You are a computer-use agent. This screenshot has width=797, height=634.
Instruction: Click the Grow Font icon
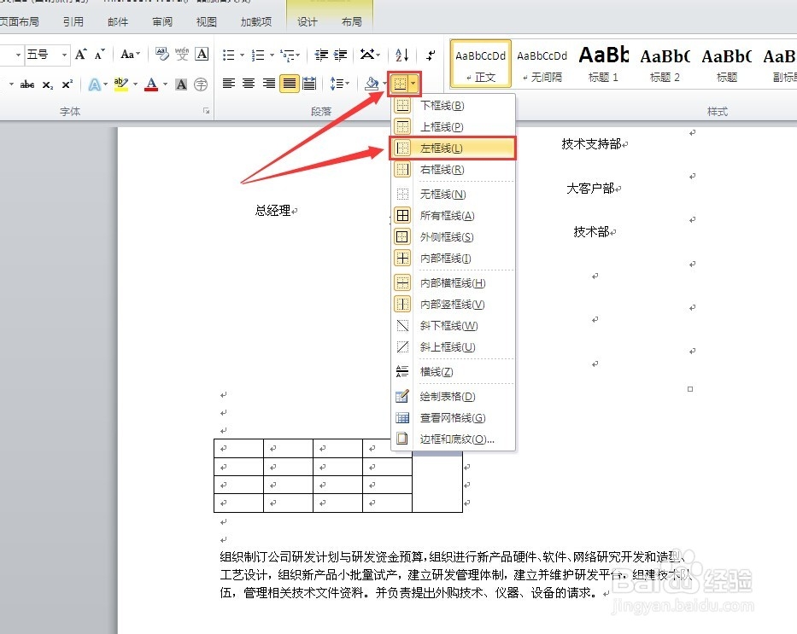coord(81,55)
